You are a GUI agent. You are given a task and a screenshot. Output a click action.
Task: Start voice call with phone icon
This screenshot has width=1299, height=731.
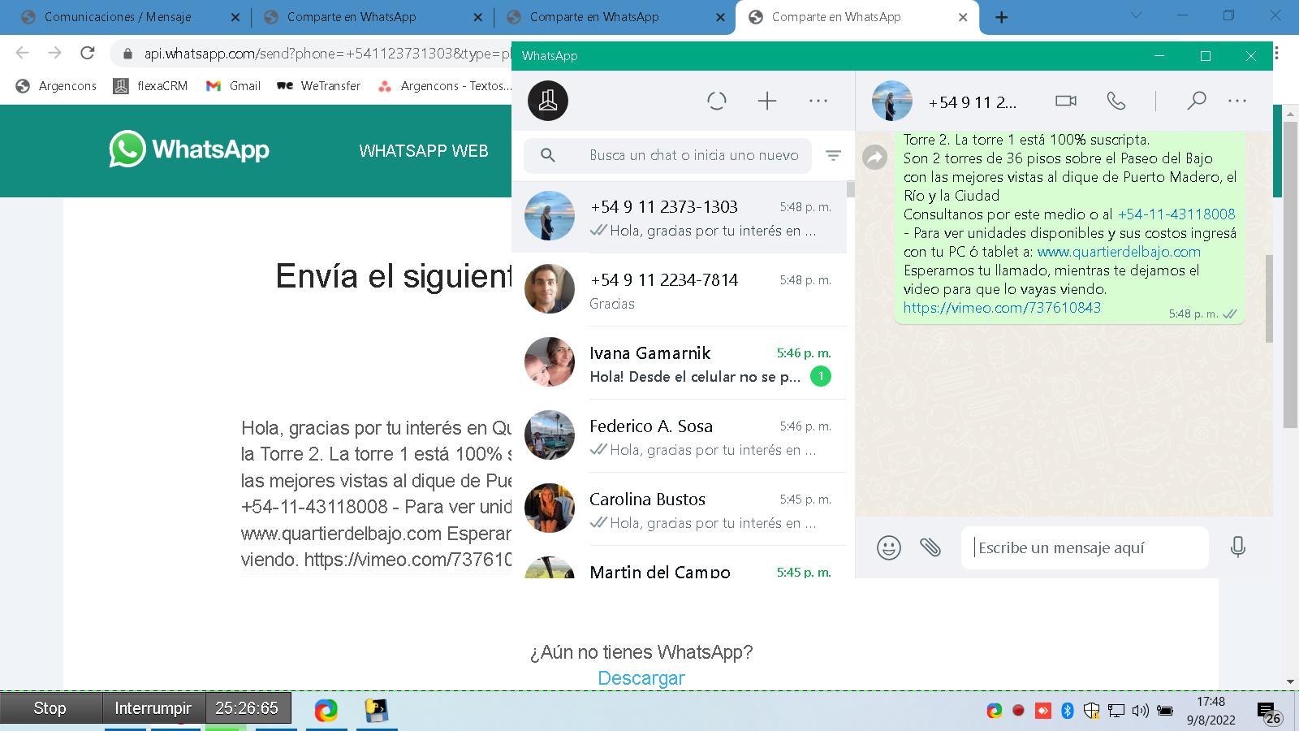pos(1116,101)
